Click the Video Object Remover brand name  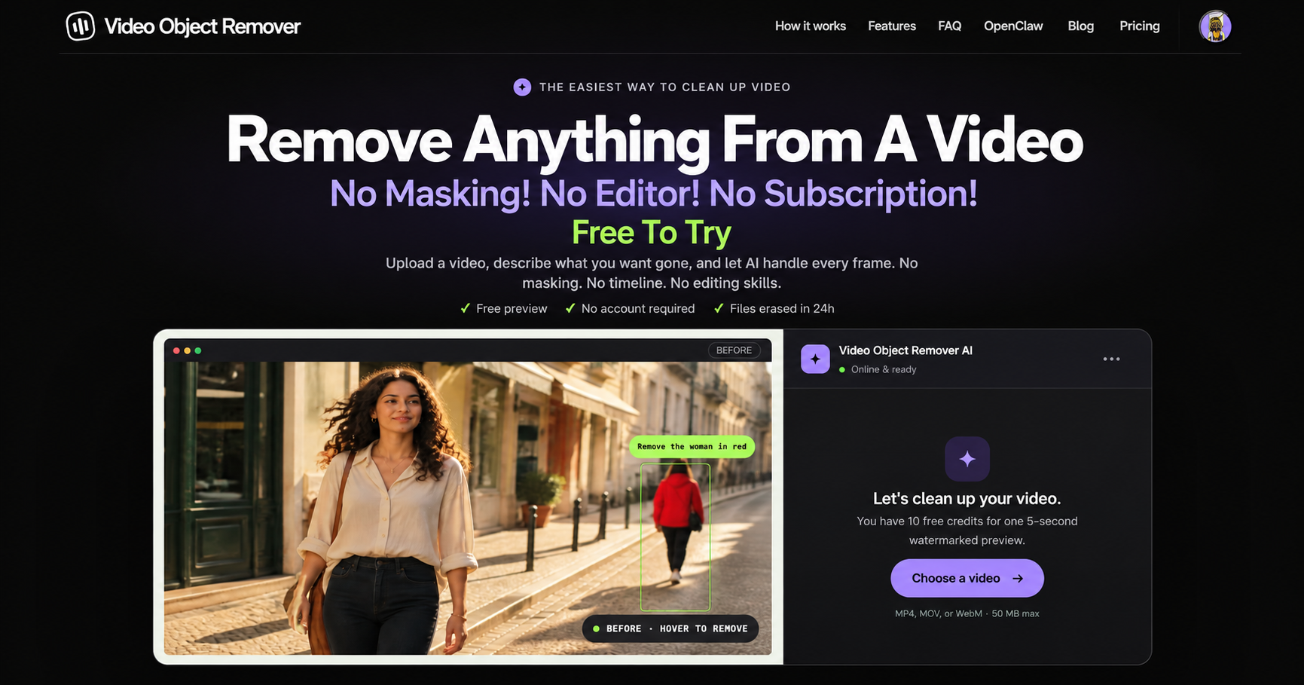click(x=202, y=26)
